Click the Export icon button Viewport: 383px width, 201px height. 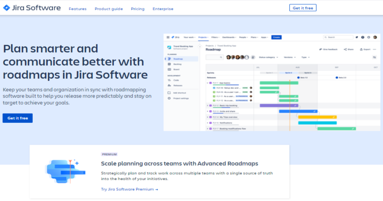(361, 49)
